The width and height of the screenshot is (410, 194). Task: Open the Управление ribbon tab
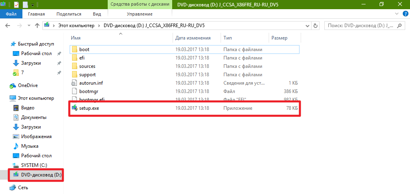139,14
